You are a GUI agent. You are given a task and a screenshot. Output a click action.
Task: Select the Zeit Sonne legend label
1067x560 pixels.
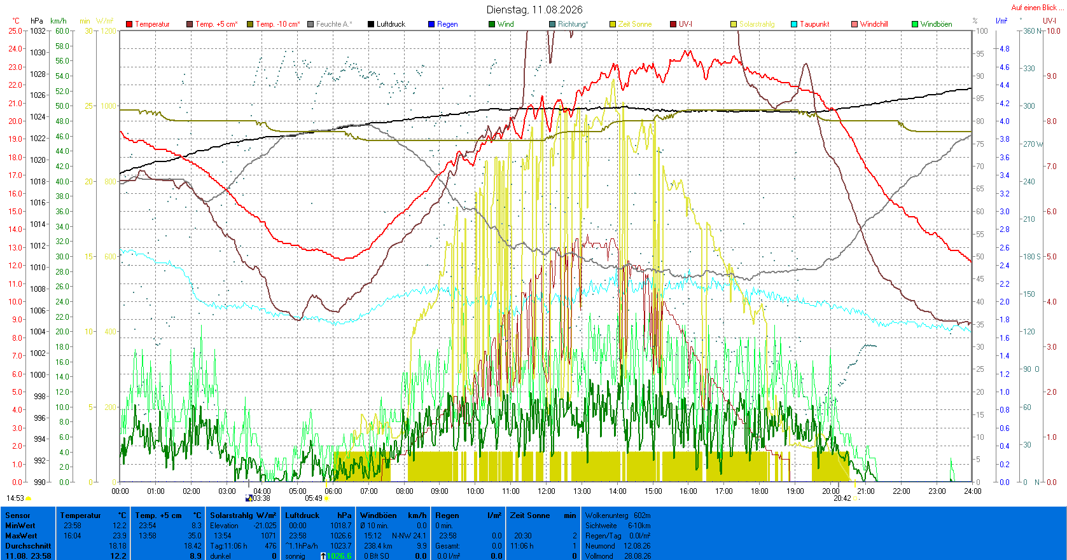[x=635, y=24]
